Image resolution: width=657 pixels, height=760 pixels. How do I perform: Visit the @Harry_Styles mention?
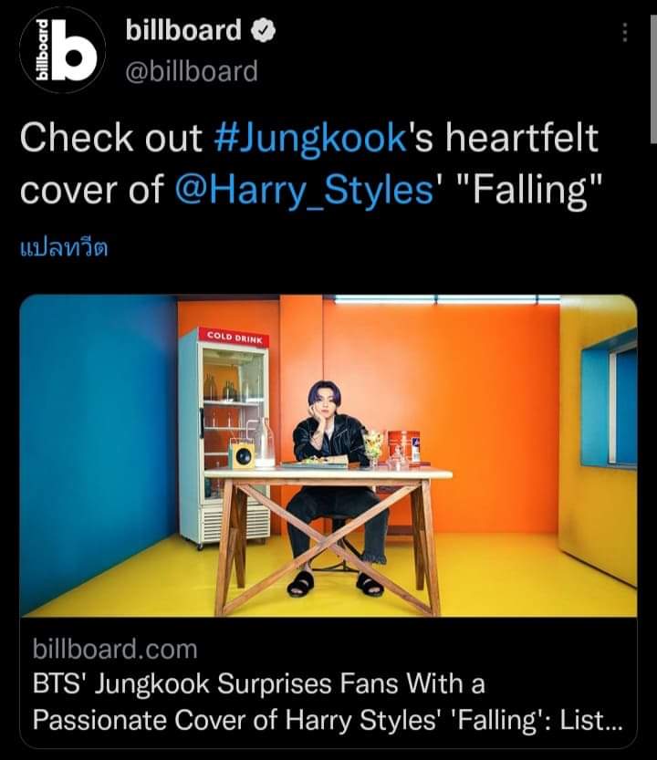[x=304, y=190]
